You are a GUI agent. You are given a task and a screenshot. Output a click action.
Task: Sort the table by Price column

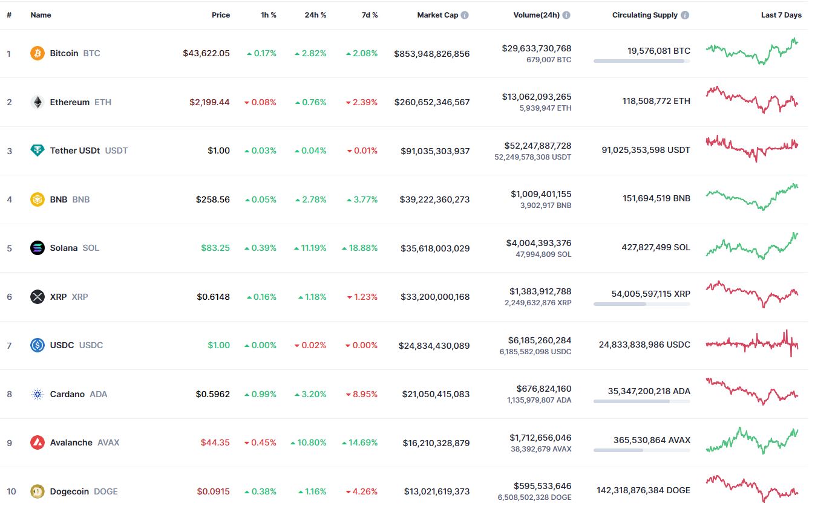click(221, 15)
